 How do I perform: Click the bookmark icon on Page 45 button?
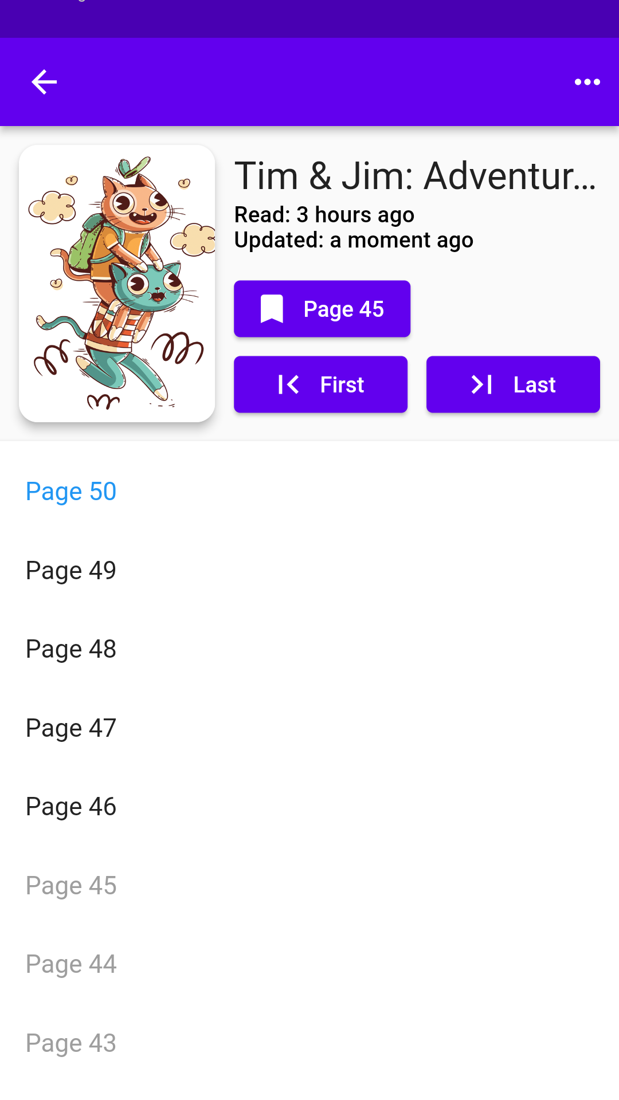(272, 309)
